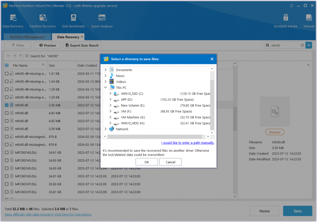Toggle the select-all checkbox beside File Name
317x222 pixels.
(x=7, y=66)
